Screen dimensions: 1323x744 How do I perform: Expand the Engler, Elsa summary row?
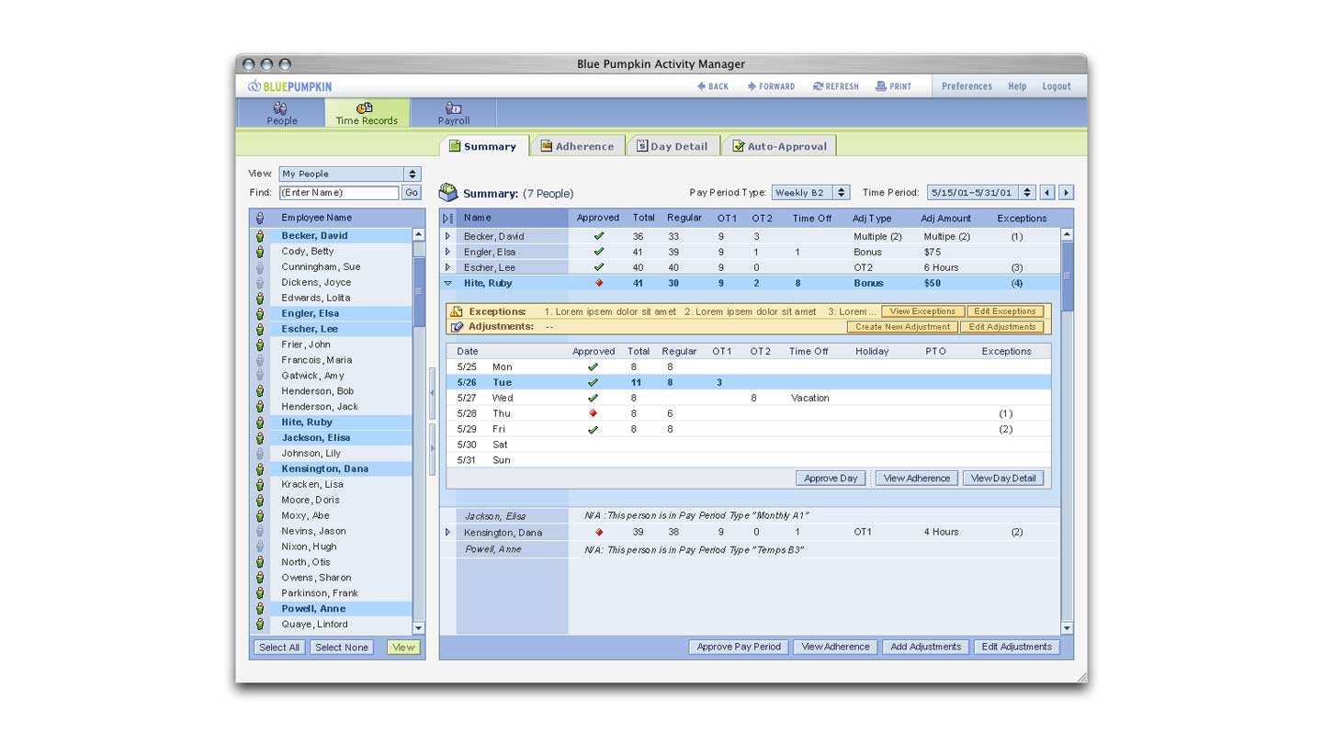tap(447, 252)
